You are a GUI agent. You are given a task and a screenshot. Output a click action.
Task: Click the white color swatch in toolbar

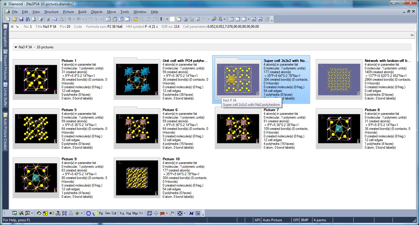[x=172, y=19]
